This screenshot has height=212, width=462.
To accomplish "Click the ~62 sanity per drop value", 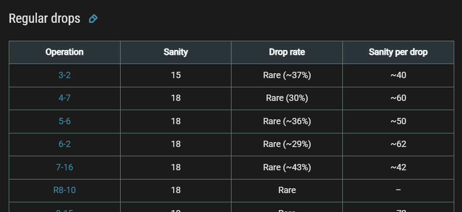I will point(398,144).
